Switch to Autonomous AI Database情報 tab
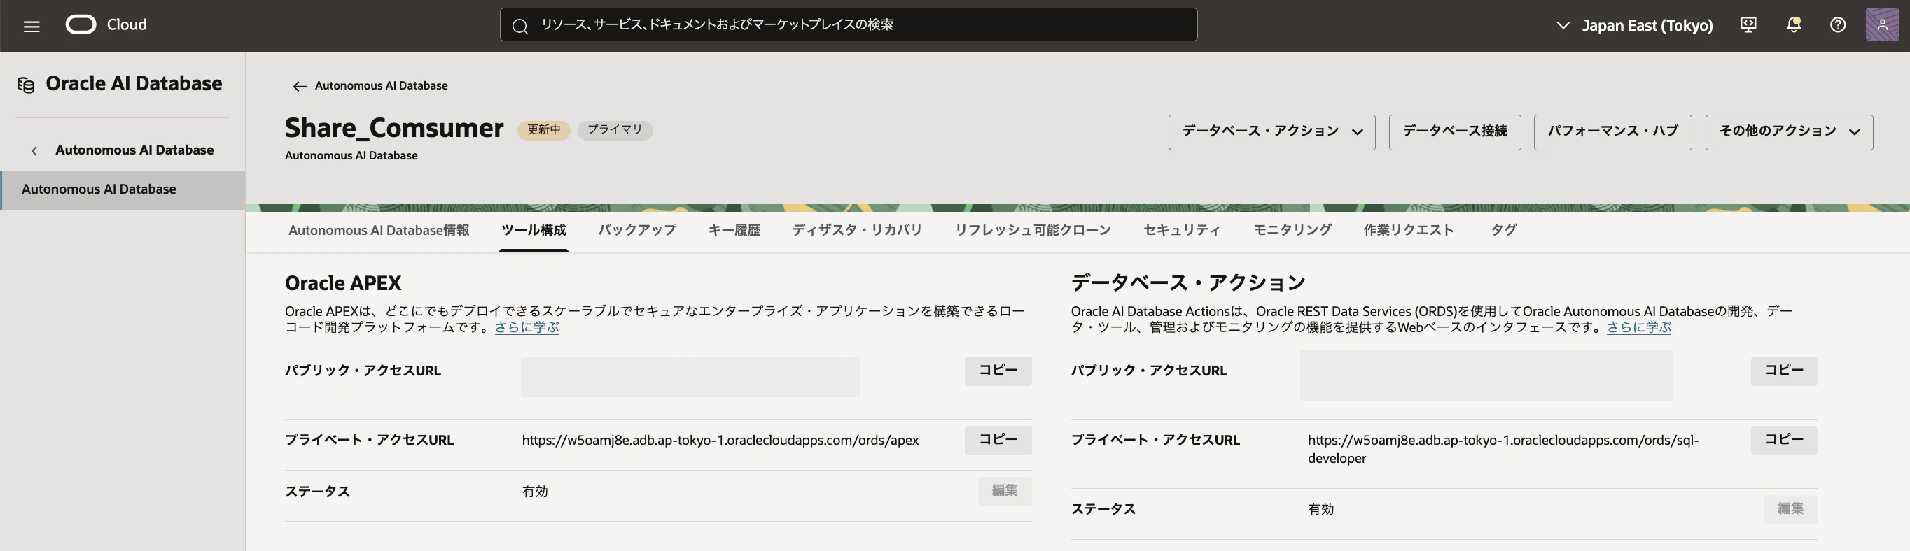 (379, 230)
